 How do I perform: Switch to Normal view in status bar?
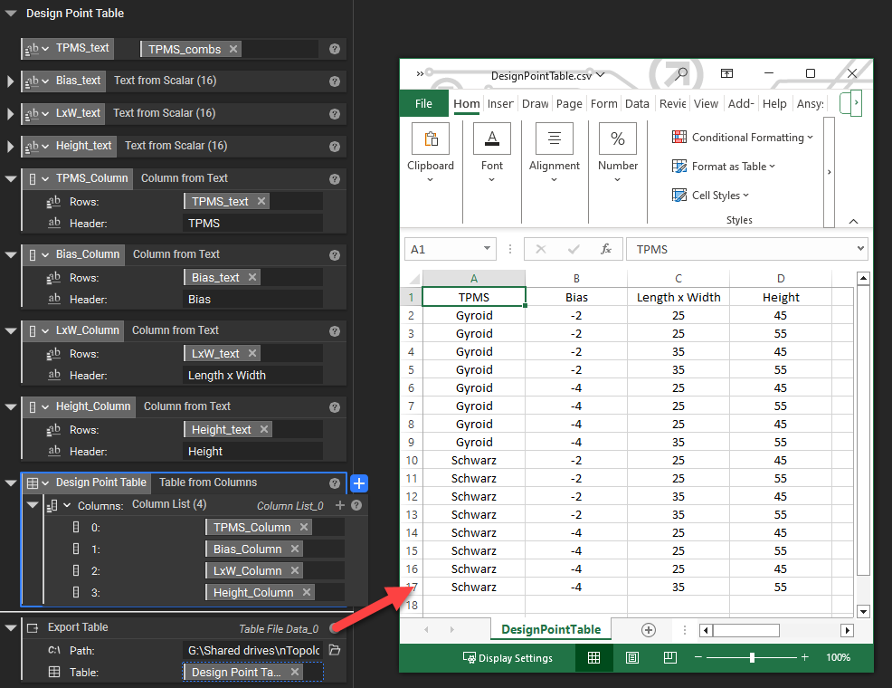coord(593,658)
